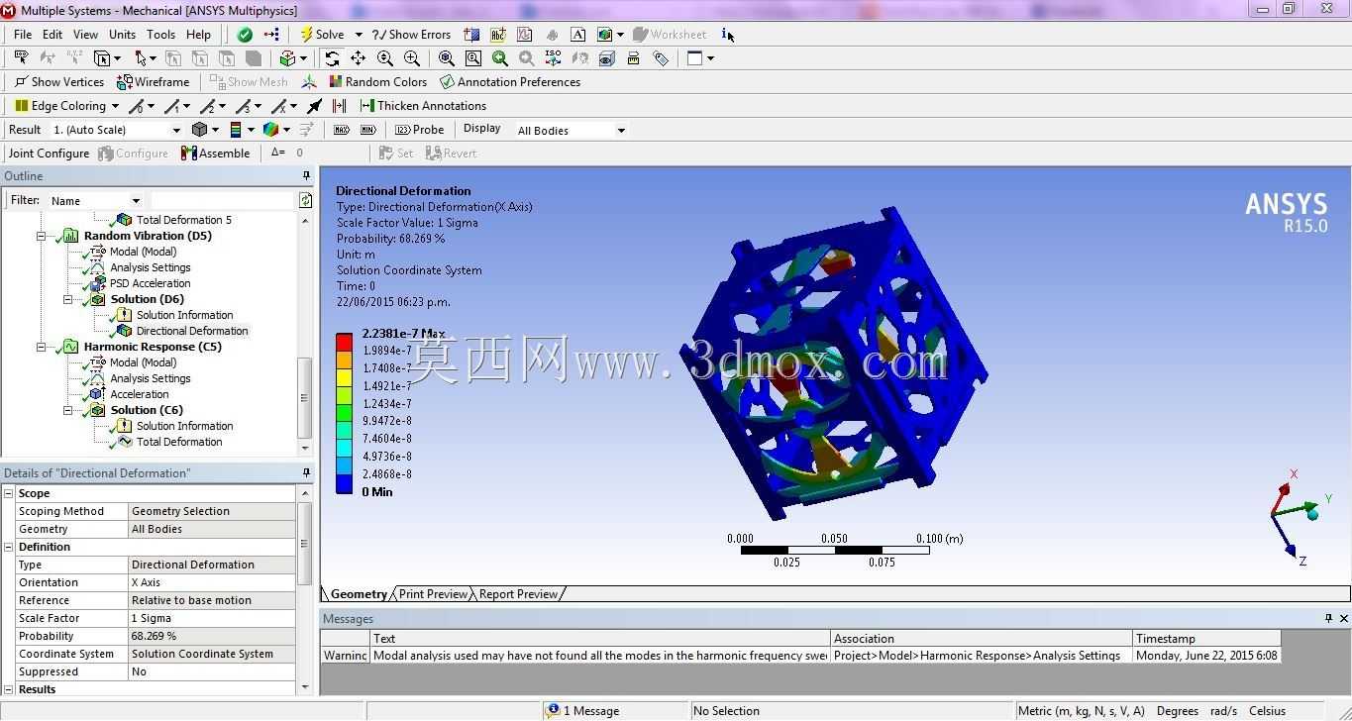Viewport: 1352px width, 721px height.
Task: Toggle Show Vertices
Action: [59, 82]
